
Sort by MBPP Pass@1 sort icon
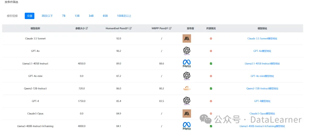point(170,28)
